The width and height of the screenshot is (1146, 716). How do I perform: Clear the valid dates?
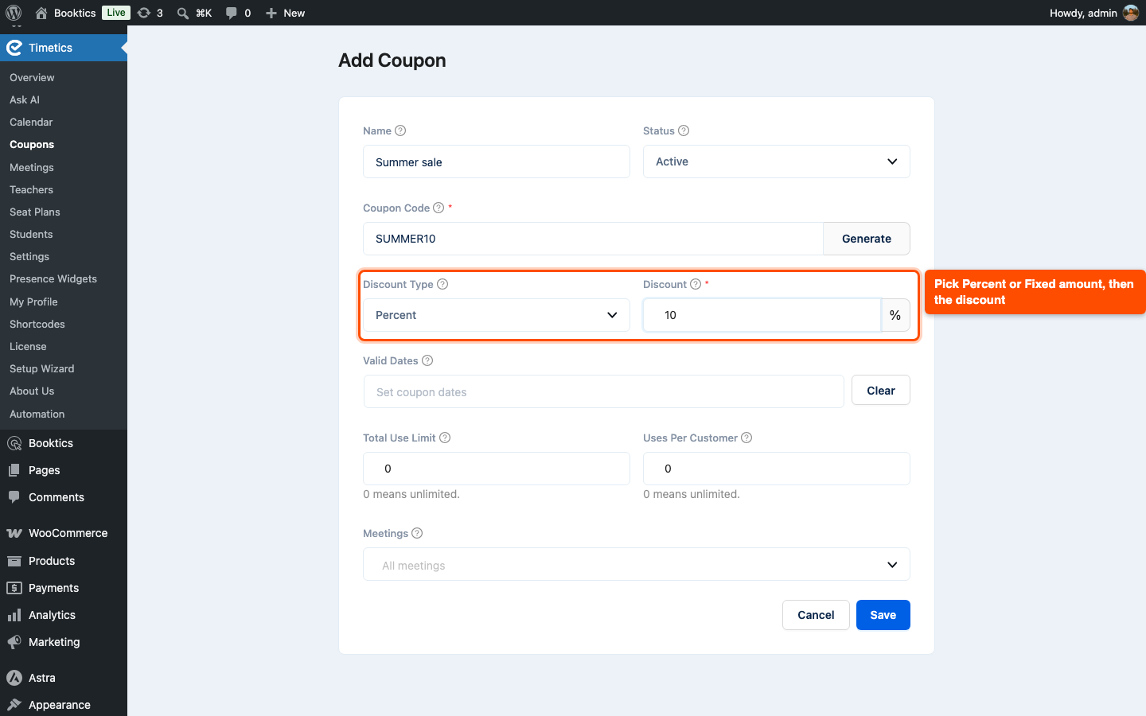click(x=881, y=391)
